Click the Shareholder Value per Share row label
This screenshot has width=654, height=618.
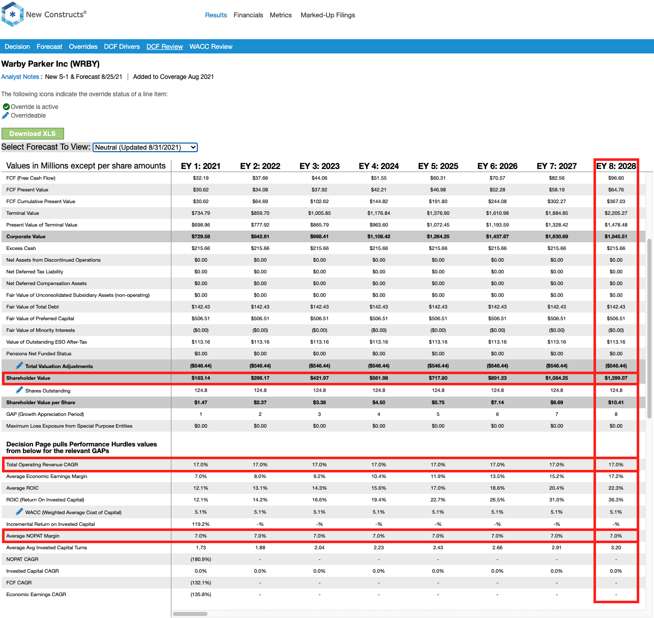click(41, 403)
